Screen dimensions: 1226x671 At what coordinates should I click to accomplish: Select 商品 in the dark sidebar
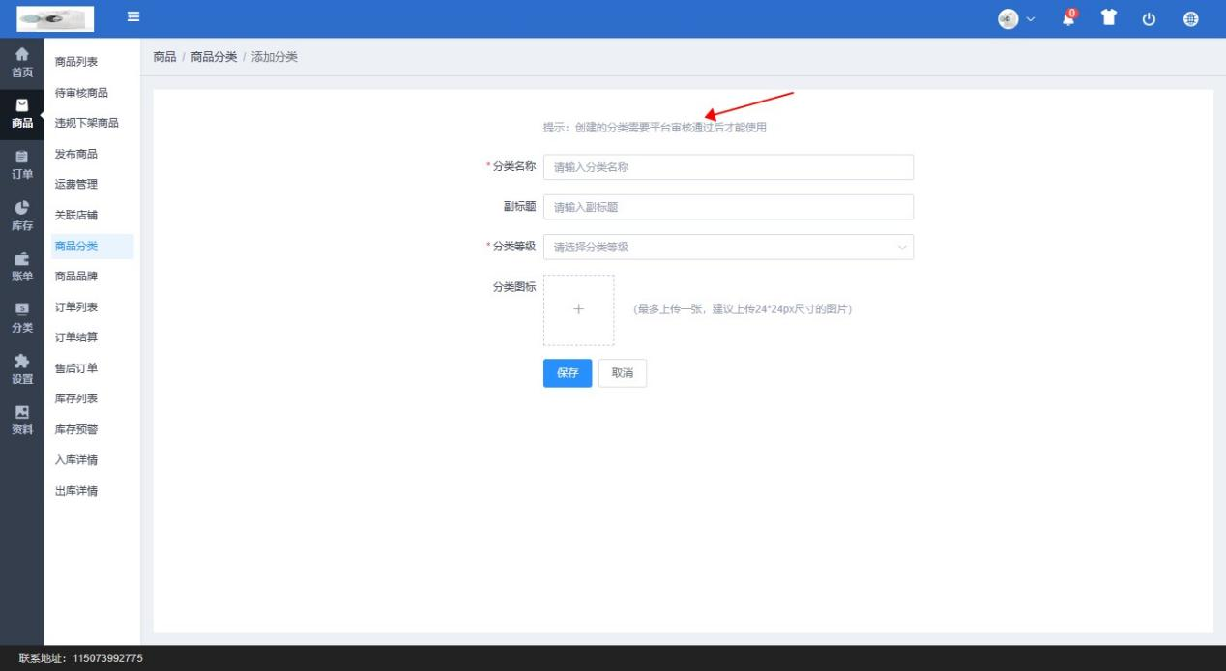click(x=22, y=114)
